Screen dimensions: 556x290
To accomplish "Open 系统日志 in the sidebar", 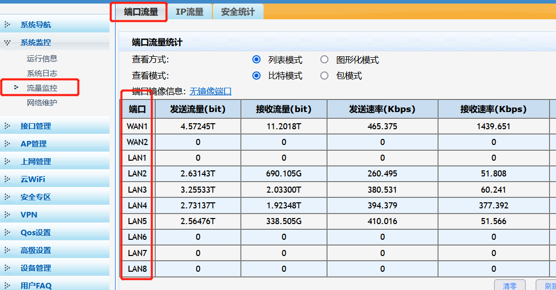I will (42, 74).
